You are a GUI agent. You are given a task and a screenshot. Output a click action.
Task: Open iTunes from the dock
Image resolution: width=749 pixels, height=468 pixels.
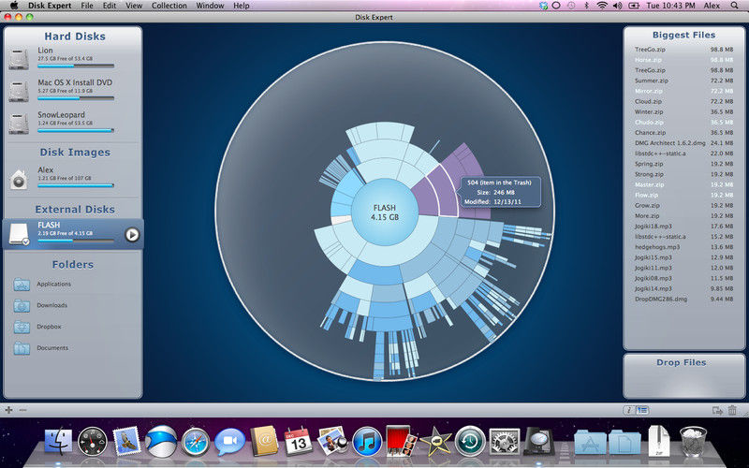367,441
